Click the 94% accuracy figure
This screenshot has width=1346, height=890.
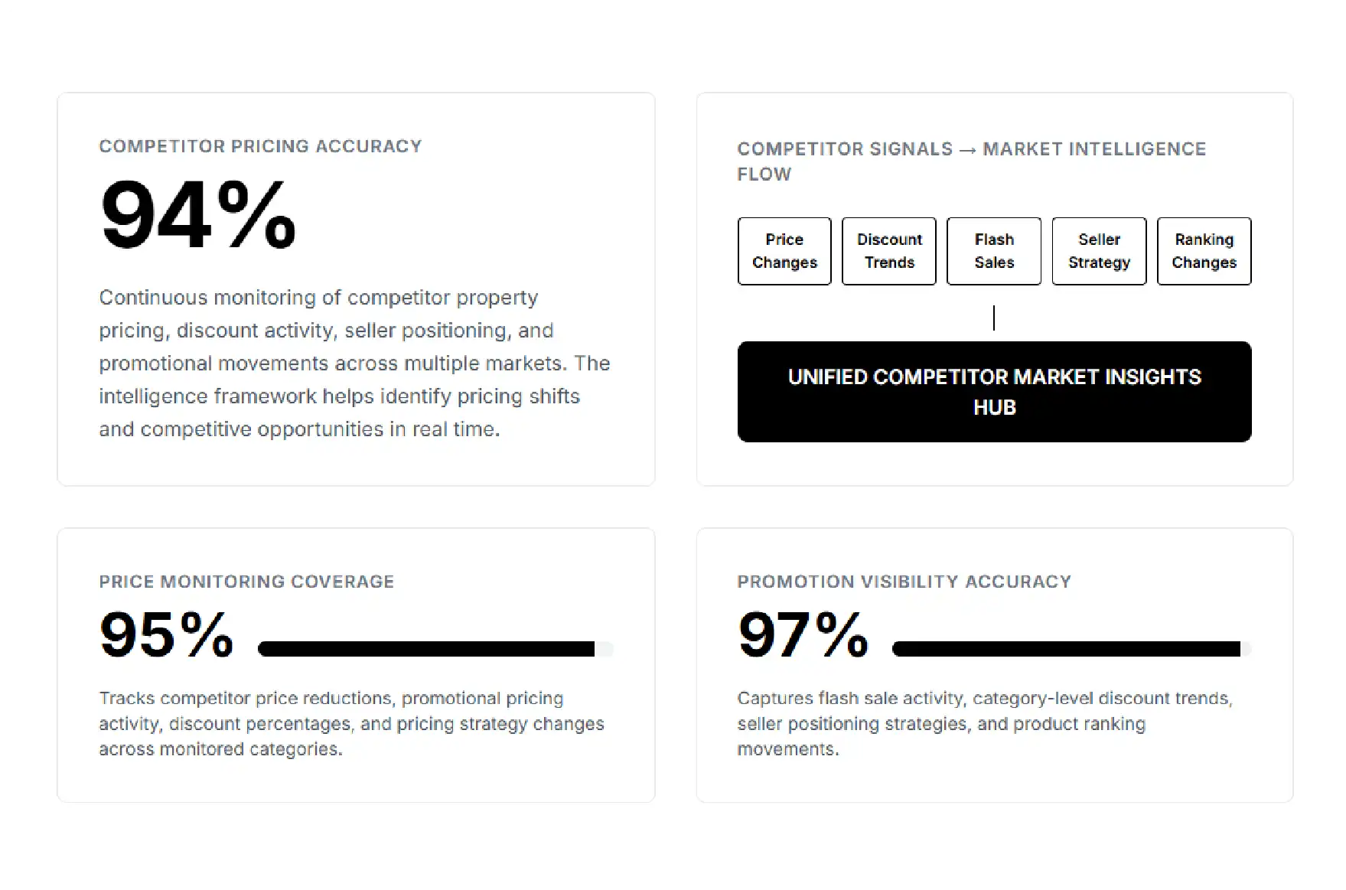[198, 215]
